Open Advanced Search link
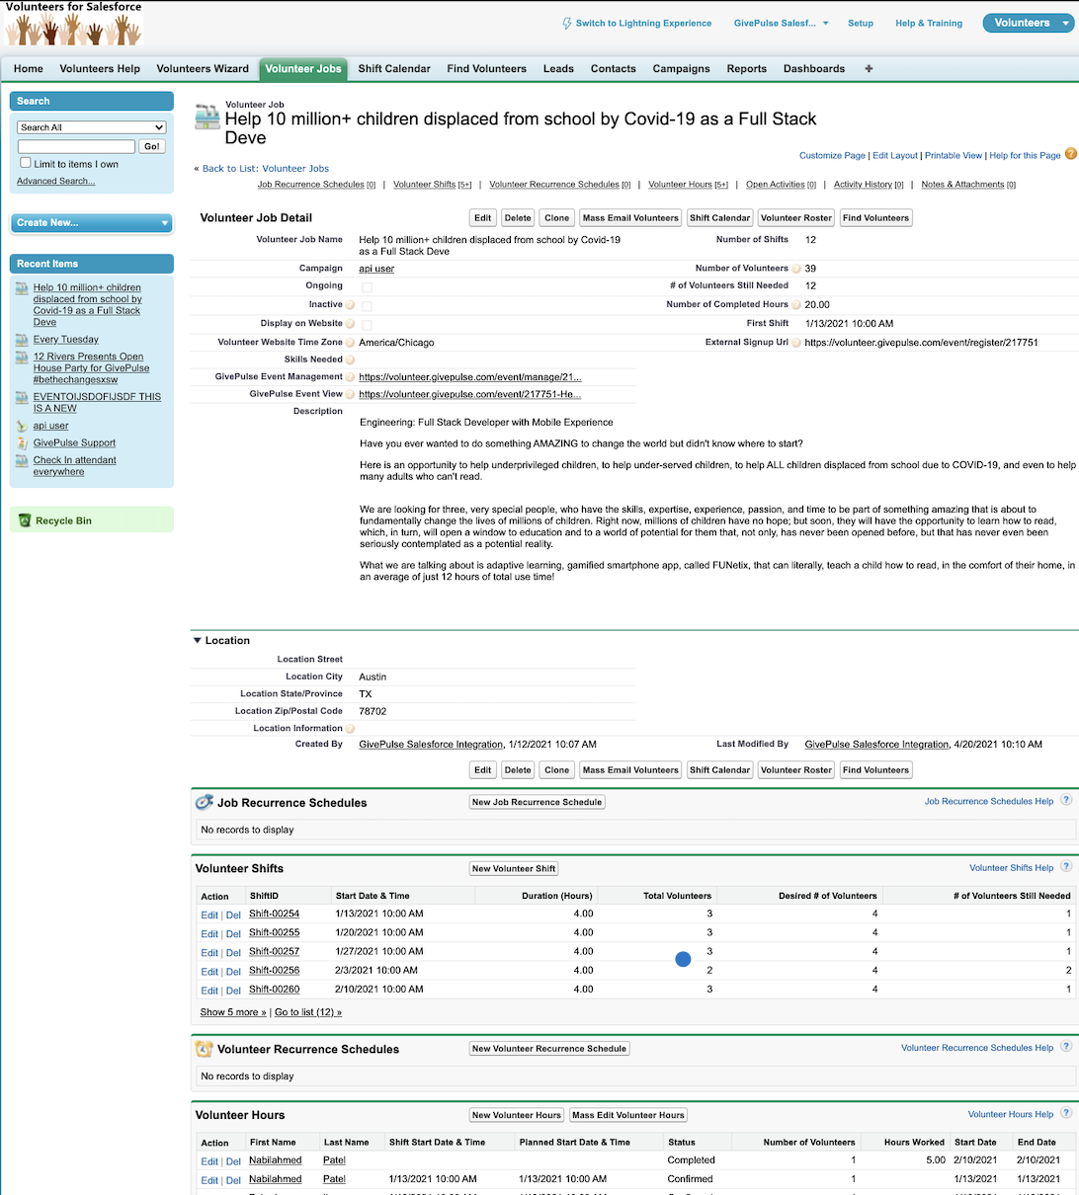Viewport: 1079px width, 1195px height. click(55, 181)
